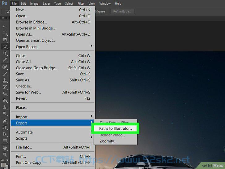Viewport: 225px width, 169px height.
Task: Swap foreground and background colors
Action: pyautogui.click(x=7, y=160)
